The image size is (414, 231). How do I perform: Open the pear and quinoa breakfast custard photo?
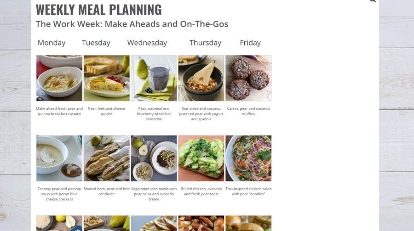pyautogui.click(x=59, y=78)
